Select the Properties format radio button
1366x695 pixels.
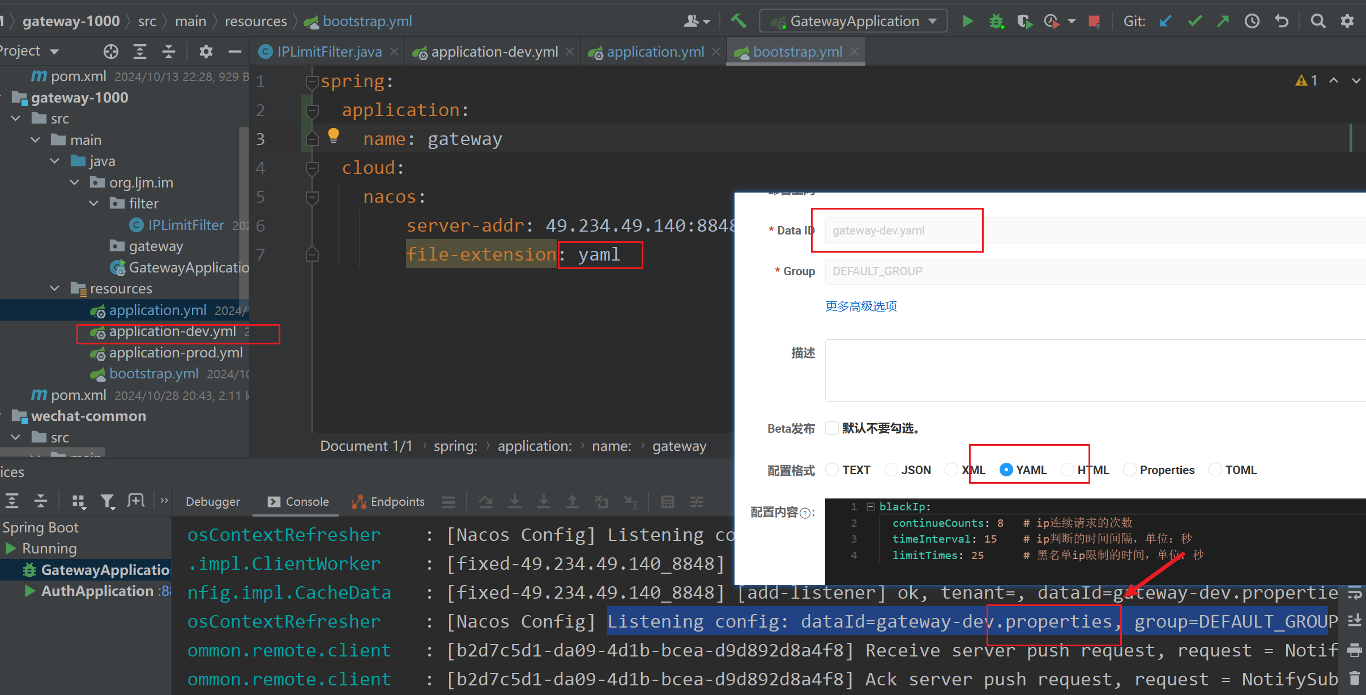(x=1130, y=470)
